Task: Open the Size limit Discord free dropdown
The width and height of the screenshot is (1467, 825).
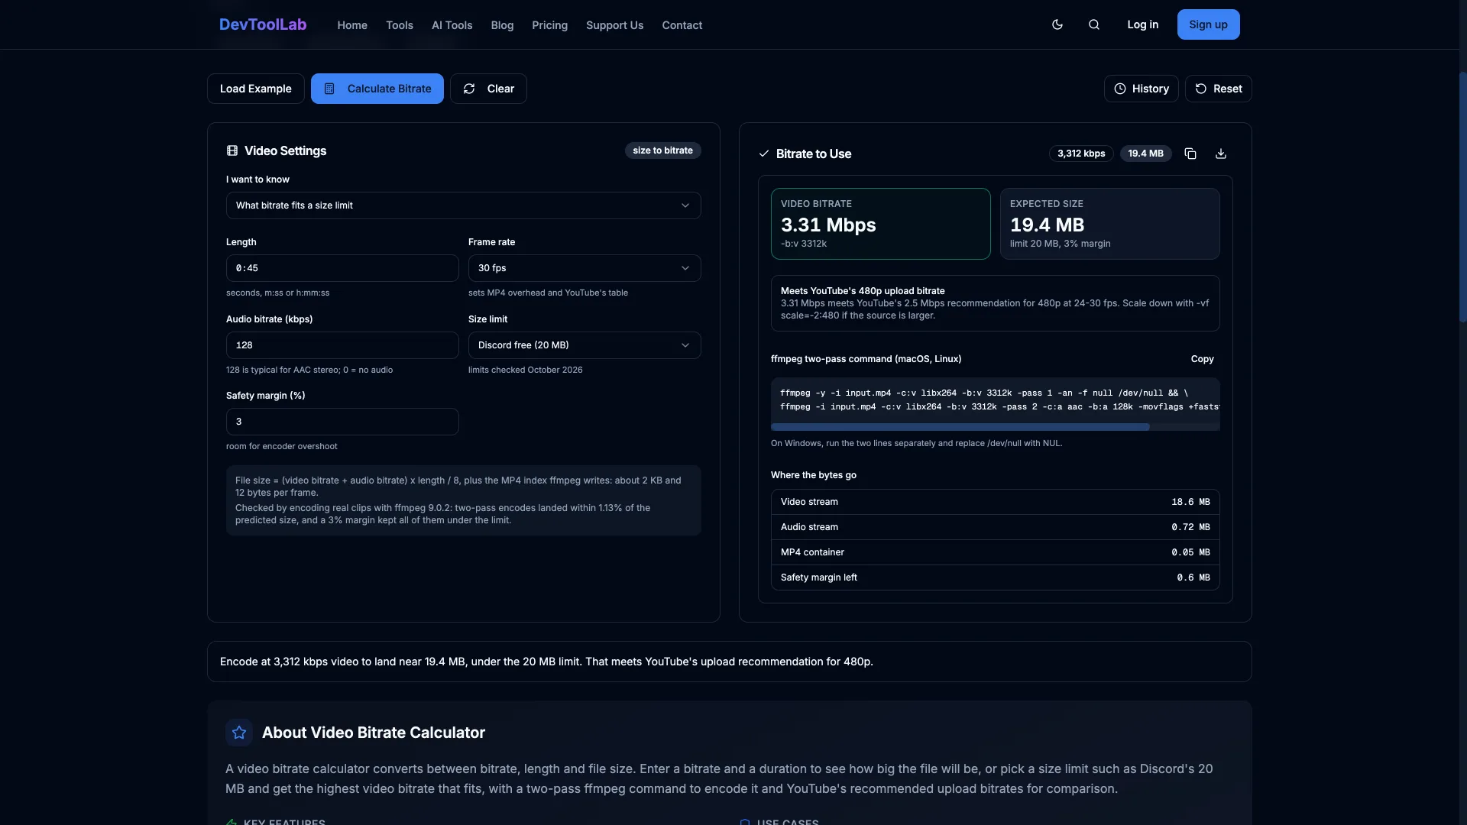Action: [x=584, y=345]
